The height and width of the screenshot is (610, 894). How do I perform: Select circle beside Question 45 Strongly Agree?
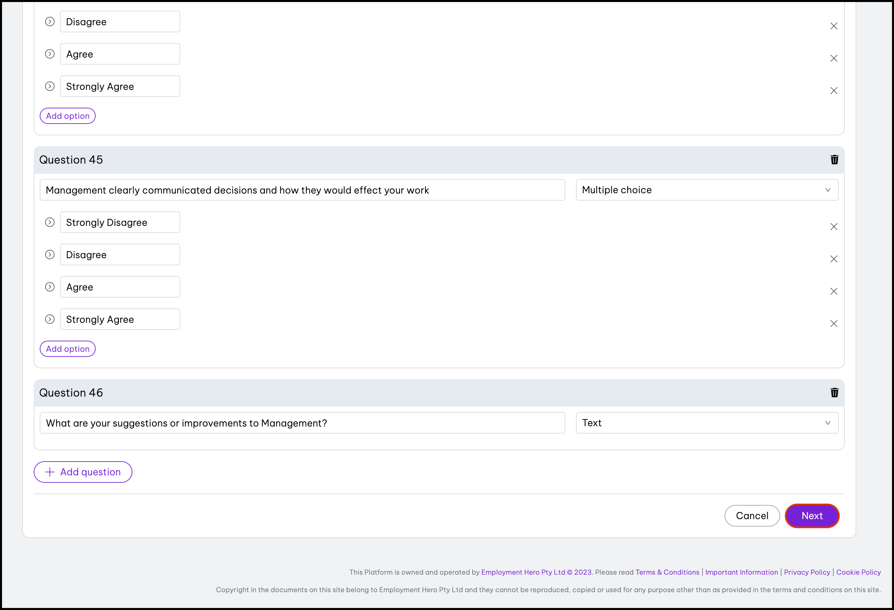click(x=50, y=319)
